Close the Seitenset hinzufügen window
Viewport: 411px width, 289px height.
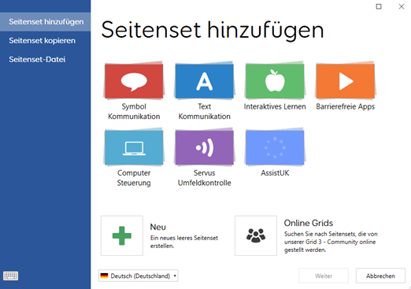pos(402,6)
